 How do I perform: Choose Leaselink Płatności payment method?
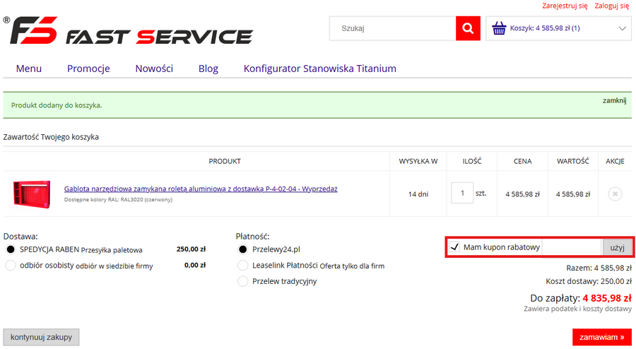click(x=243, y=266)
